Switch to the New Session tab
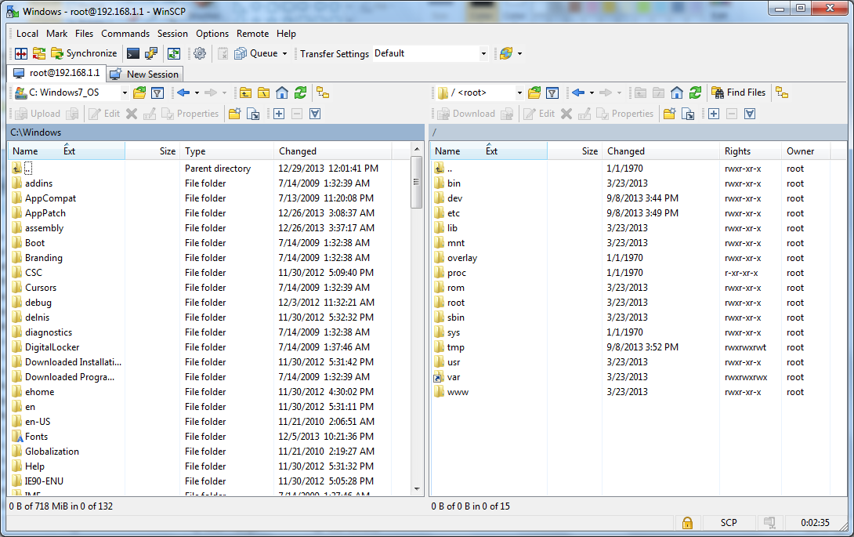The image size is (854, 537). [x=145, y=74]
